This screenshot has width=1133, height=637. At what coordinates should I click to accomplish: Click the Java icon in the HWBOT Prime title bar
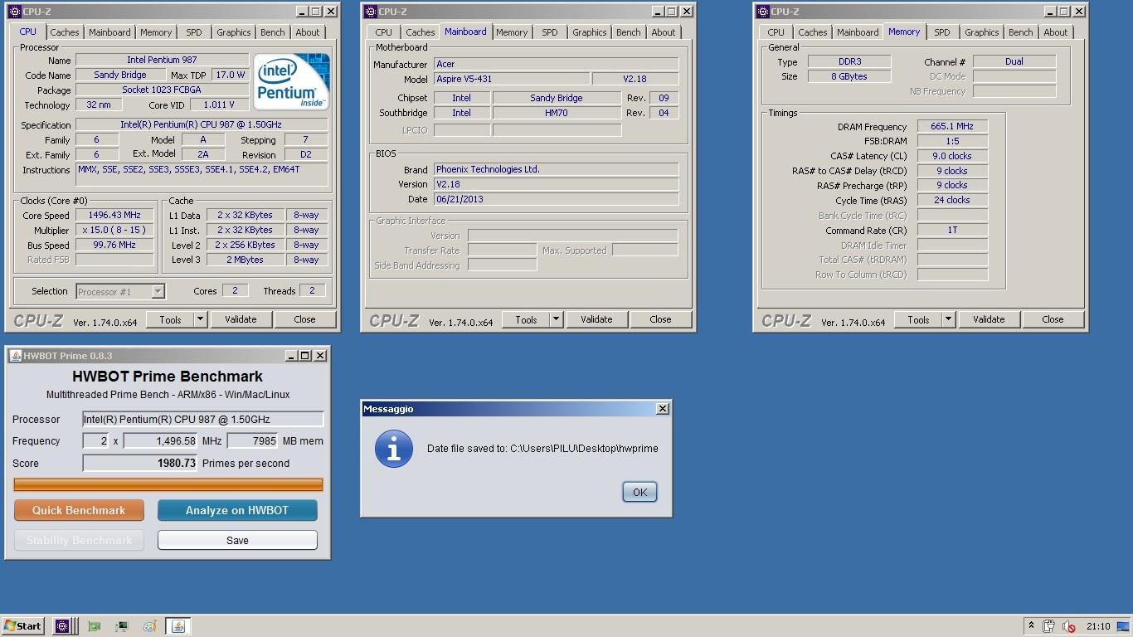click(16, 356)
